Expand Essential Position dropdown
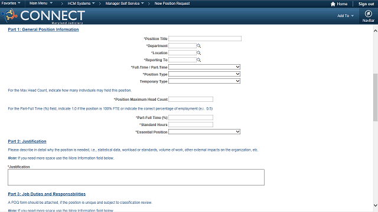Image resolution: width=378 pixels, height=212 pixels. (x=204, y=132)
